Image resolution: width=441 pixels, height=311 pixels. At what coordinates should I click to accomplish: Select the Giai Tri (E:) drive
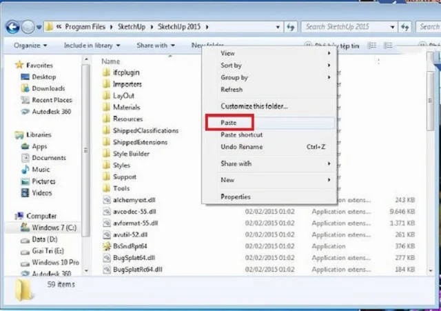tap(48, 251)
